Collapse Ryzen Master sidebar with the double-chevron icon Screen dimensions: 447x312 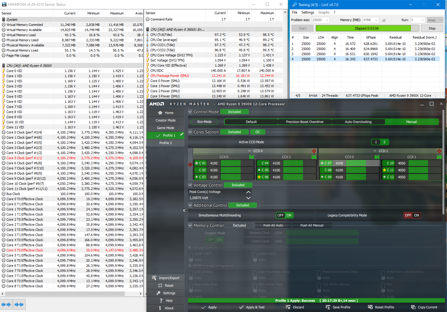[x=184, y=210]
